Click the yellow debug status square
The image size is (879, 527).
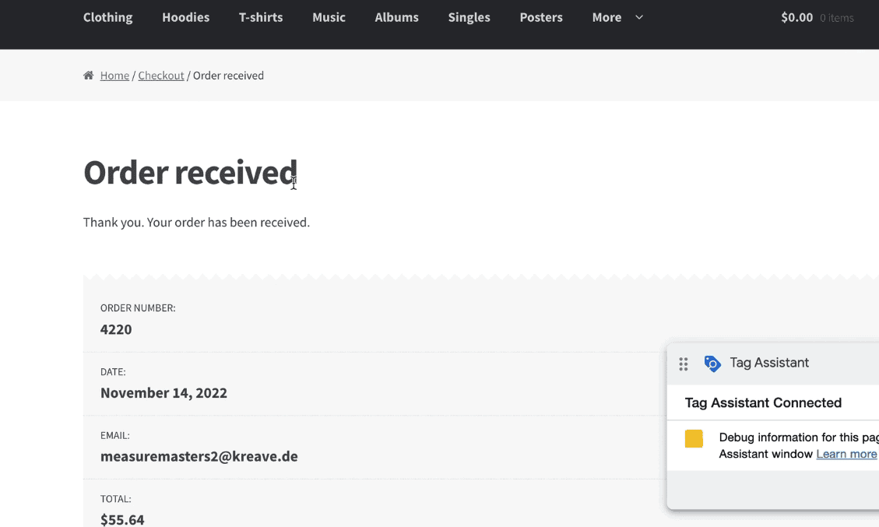[x=693, y=438]
